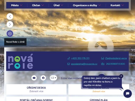Close the chatbot greeting bubble
Screen dimensions: 135x101
(x=121, y=76)
